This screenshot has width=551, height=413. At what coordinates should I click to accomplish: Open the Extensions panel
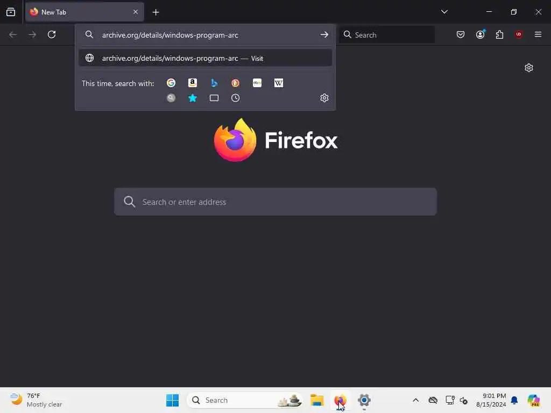click(499, 34)
